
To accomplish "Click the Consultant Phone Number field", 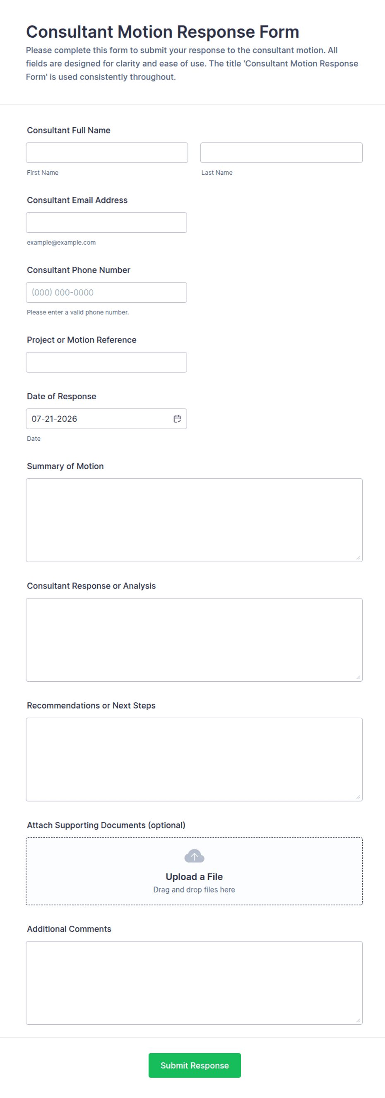I will (106, 292).
